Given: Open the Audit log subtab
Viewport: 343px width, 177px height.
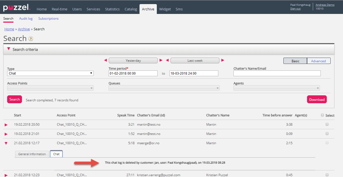Looking at the screenshot, I should pos(26,19).
